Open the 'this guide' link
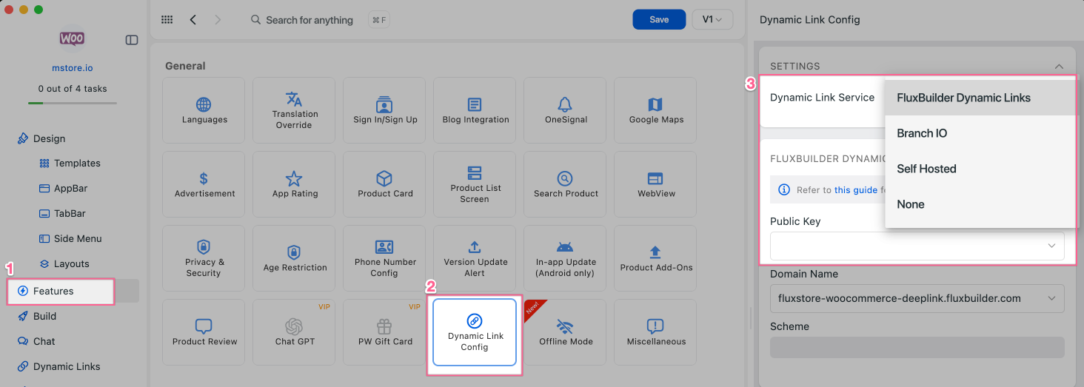 click(x=855, y=190)
